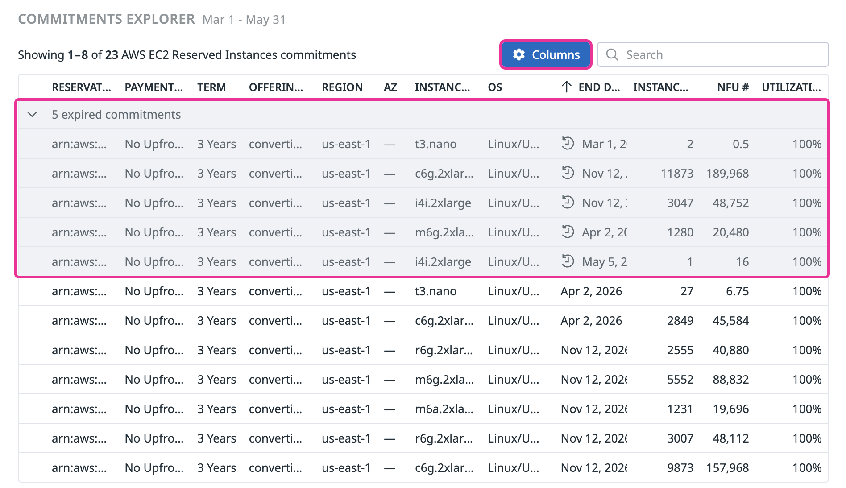Collapse the 5 expired commitments group

click(32, 115)
